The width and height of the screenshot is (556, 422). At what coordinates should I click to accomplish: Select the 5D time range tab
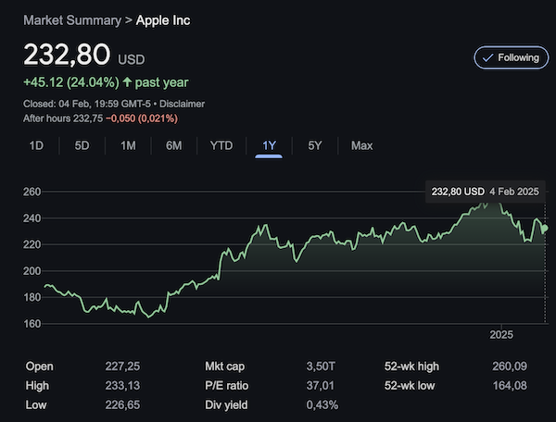pyautogui.click(x=82, y=145)
